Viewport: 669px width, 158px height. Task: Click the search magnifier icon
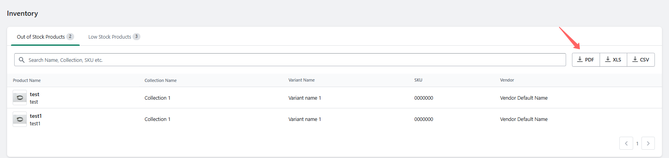tap(22, 60)
